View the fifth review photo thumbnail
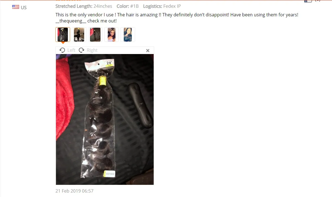Viewport: 332px width, 197px height. [128, 35]
